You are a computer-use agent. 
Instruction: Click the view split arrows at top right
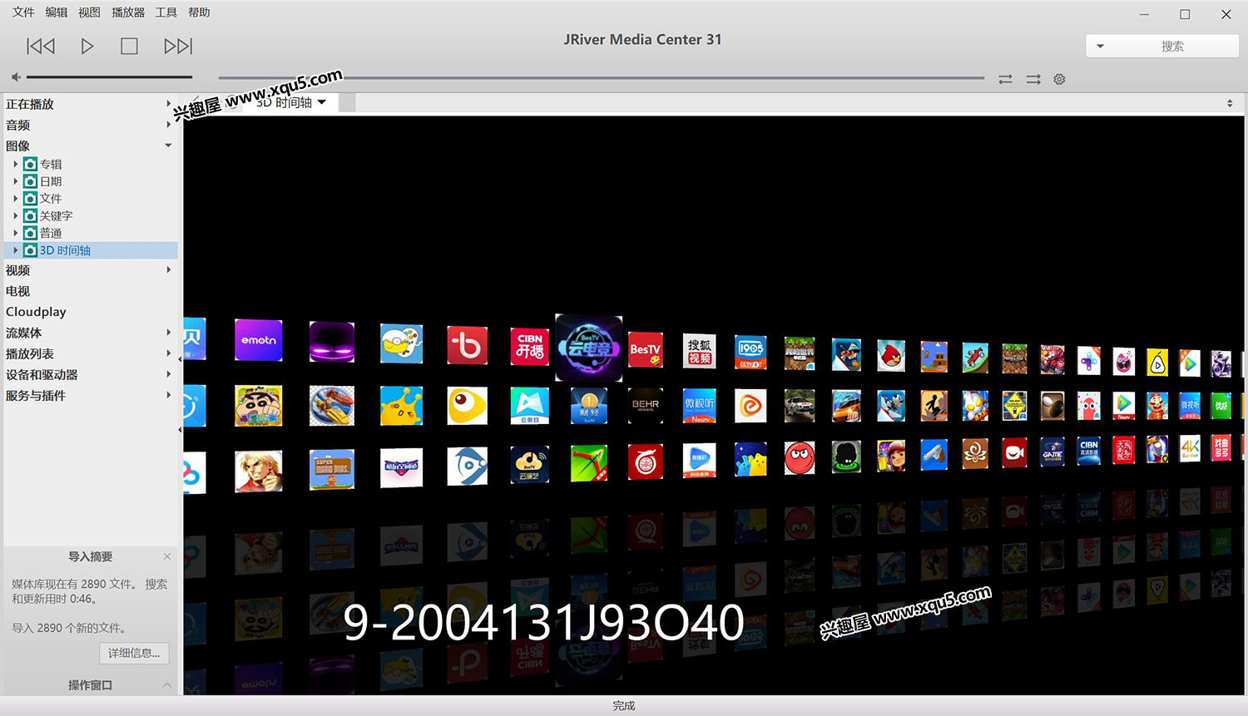click(x=1230, y=103)
